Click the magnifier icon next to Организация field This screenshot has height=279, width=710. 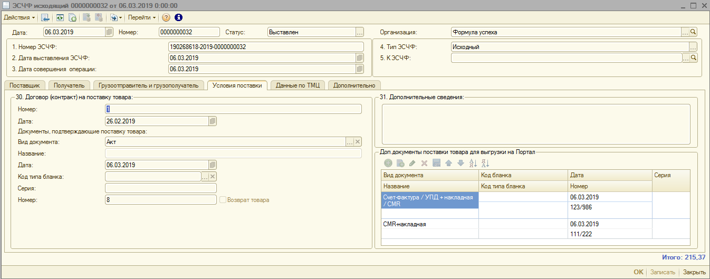point(694,32)
